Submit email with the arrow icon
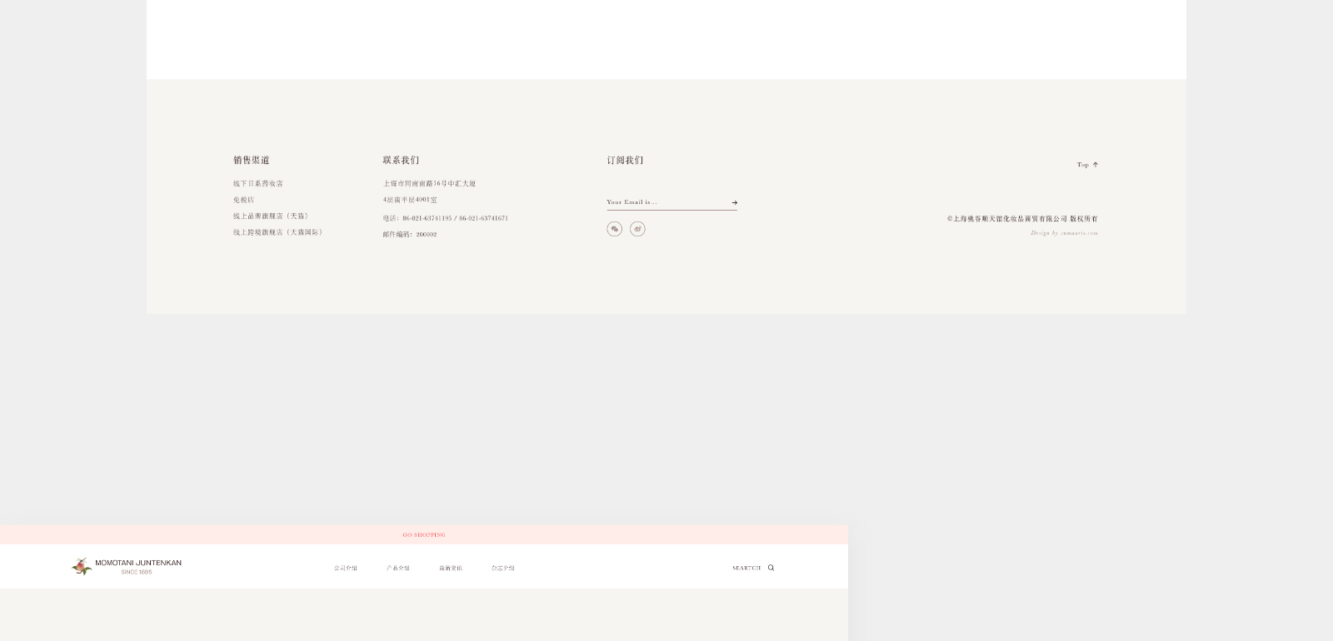The width and height of the screenshot is (1333, 641). [734, 202]
